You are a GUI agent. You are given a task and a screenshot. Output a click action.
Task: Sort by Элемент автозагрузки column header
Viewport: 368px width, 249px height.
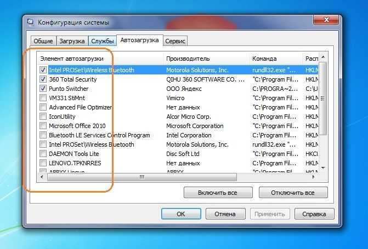pos(100,59)
